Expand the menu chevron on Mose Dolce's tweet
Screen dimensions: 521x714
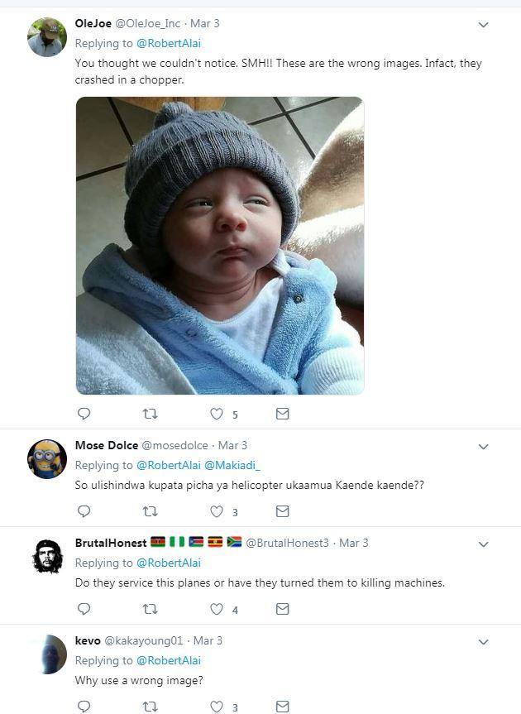[483, 447]
